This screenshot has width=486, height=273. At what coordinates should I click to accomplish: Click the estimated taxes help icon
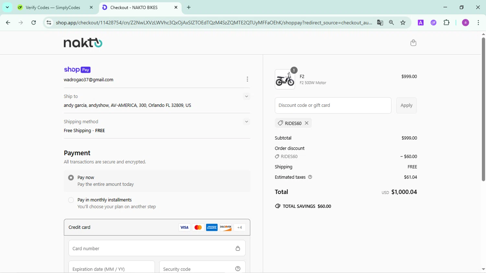[x=310, y=177]
